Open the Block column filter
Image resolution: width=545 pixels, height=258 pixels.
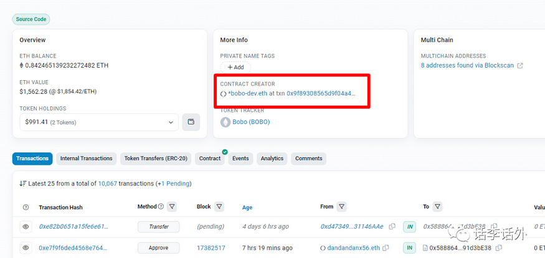219,206
